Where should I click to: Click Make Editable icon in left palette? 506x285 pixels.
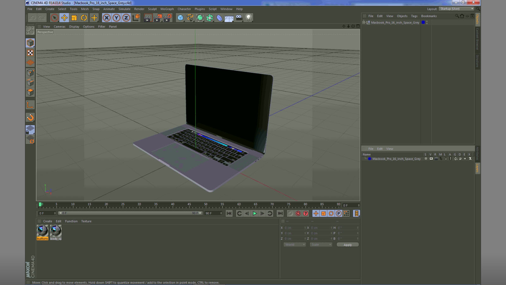[x=30, y=30]
